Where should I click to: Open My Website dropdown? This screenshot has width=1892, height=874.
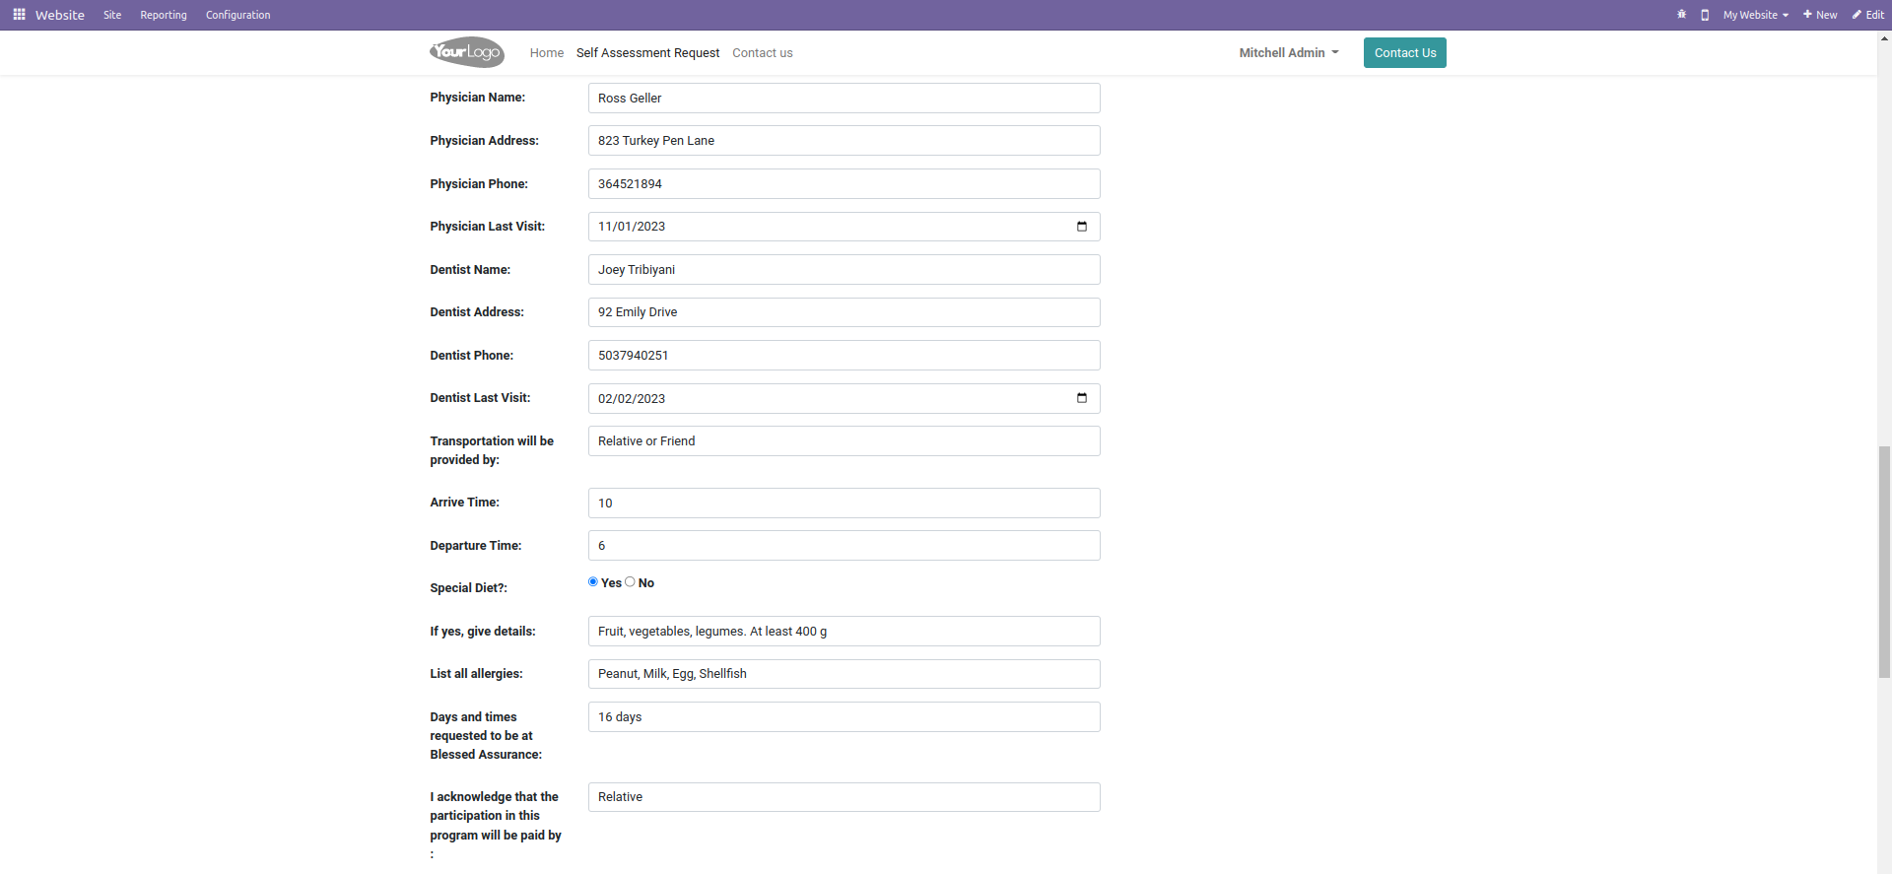pyautogui.click(x=1756, y=15)
